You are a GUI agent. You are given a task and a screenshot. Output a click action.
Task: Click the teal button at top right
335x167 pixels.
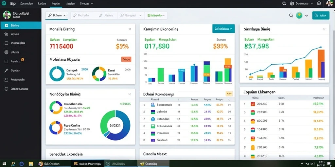321,15
